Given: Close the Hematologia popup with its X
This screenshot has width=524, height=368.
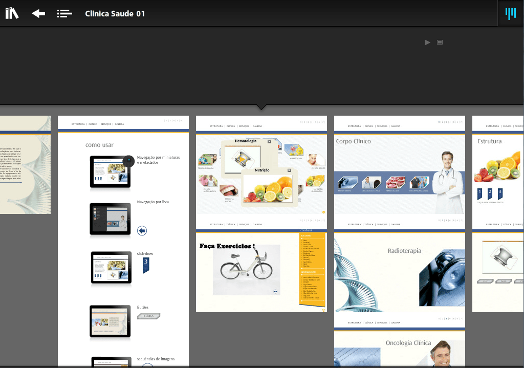Looking at the screenshot, I should pos(269,141).
